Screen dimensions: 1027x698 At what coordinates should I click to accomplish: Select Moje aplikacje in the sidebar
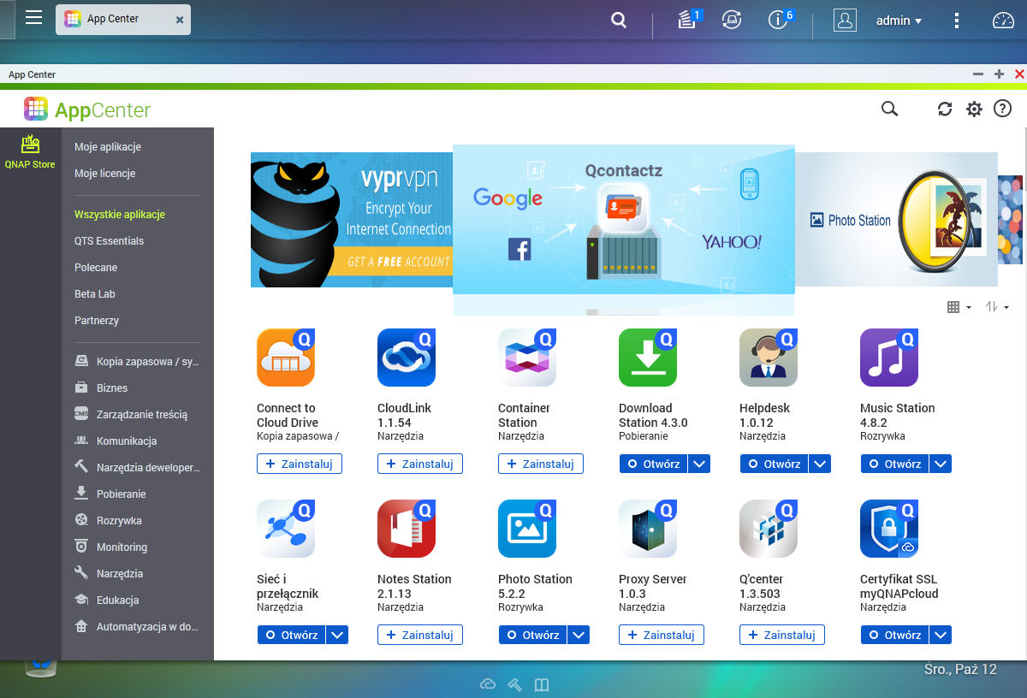(x=108, y=147)
